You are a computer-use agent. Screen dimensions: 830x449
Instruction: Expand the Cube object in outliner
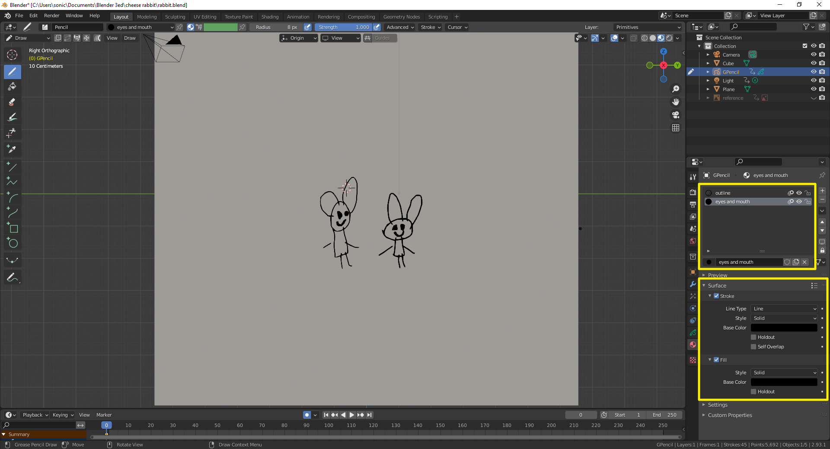coord(708,63)
